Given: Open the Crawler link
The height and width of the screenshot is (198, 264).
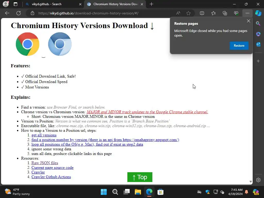Looking at the screenshot, I should point(38,172).
